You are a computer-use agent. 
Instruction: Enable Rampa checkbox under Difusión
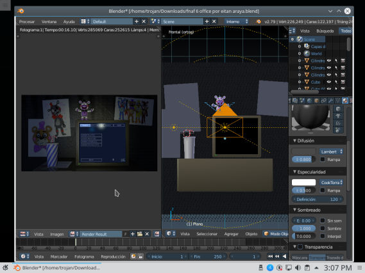pyautogui.click(x=323, y=159)
